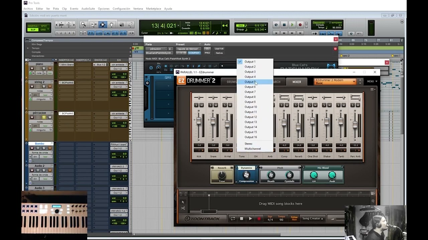Select Slip edit mode button
Image resolution: width=428 pixels, height=240 pixels.
pyautogui.click(x=33, y=30)
